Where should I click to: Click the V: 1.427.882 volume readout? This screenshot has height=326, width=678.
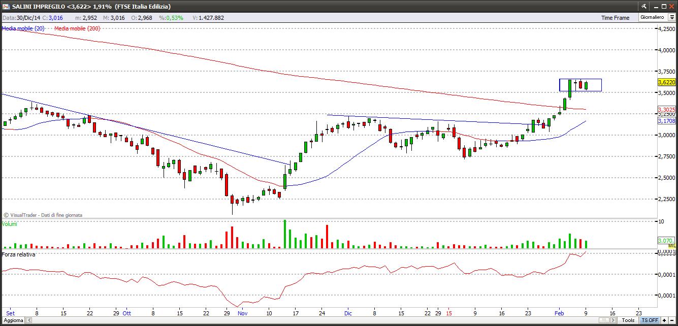208,18
